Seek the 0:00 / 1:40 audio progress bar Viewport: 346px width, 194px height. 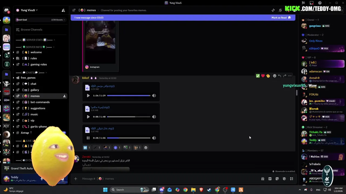tap(129, 117)
